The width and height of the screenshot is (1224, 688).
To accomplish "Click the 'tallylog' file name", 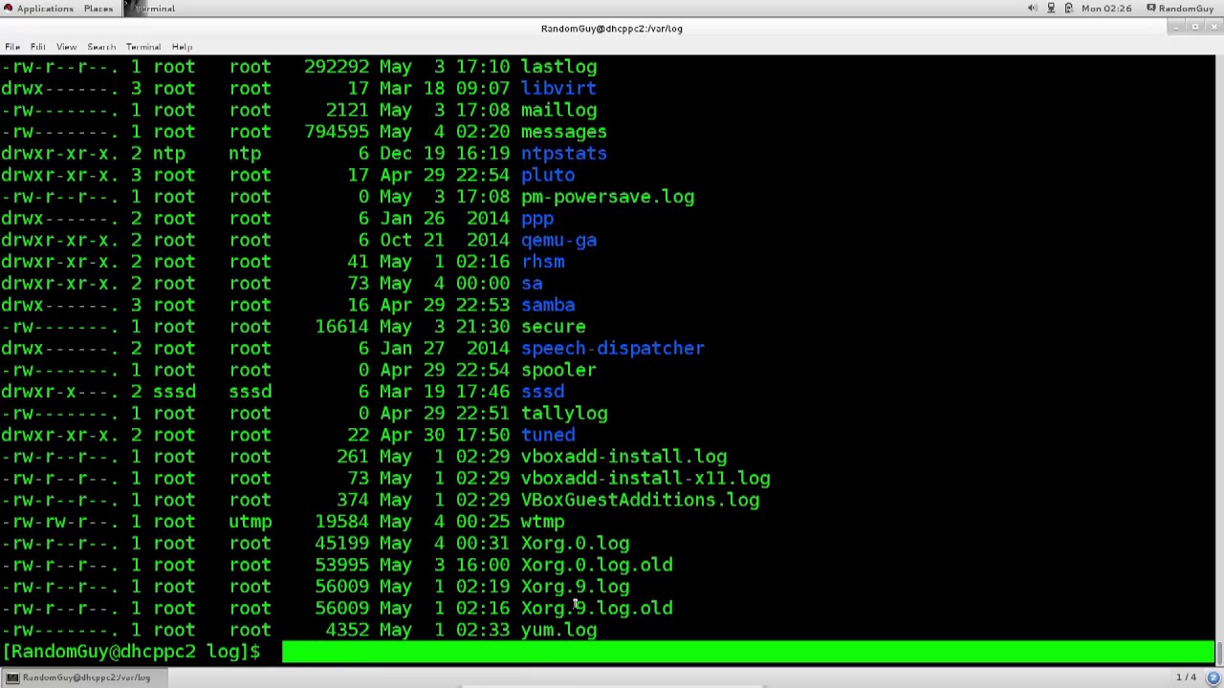I will pyautogui.click(x=563, y=414).
